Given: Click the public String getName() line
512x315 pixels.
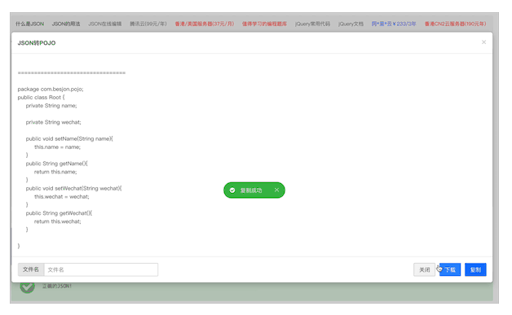Looking at the screenshot, I should coord(57,164).
